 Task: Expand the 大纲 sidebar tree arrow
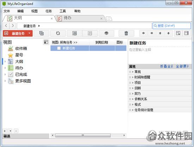pyautogui.click(x=5, y=61)
